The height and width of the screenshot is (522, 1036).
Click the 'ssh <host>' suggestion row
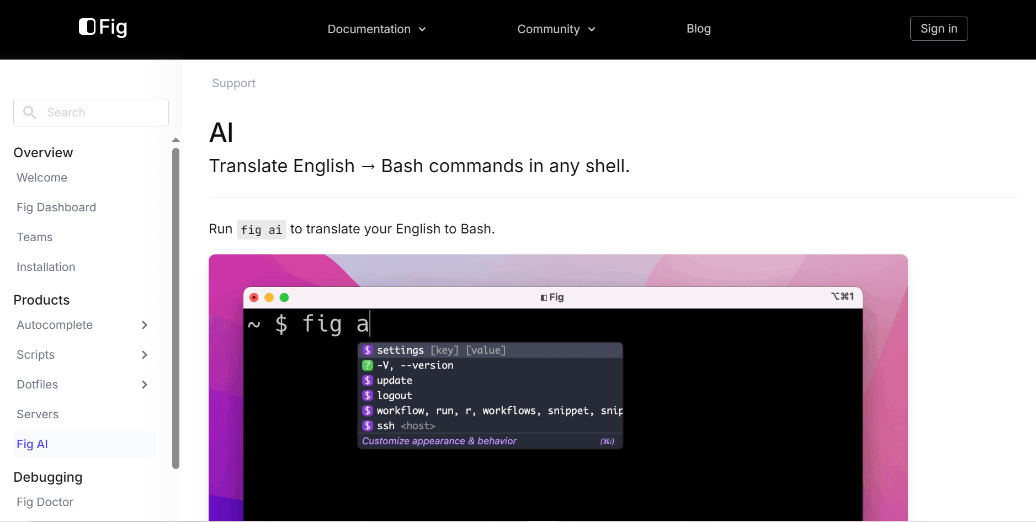[491, 426]
